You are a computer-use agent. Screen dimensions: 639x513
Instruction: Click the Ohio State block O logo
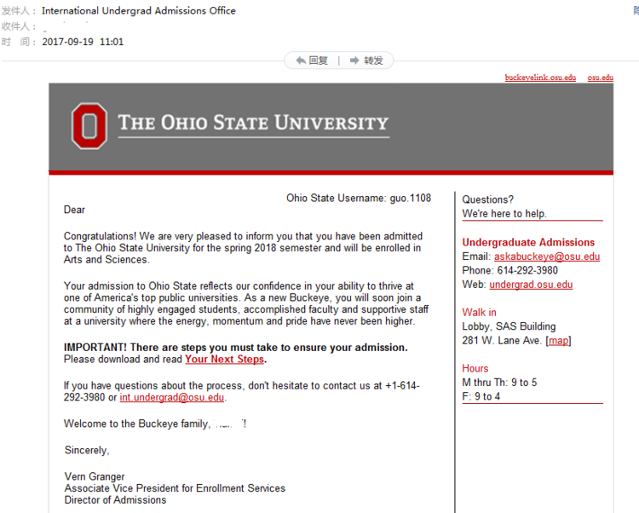tap(89, 125)
